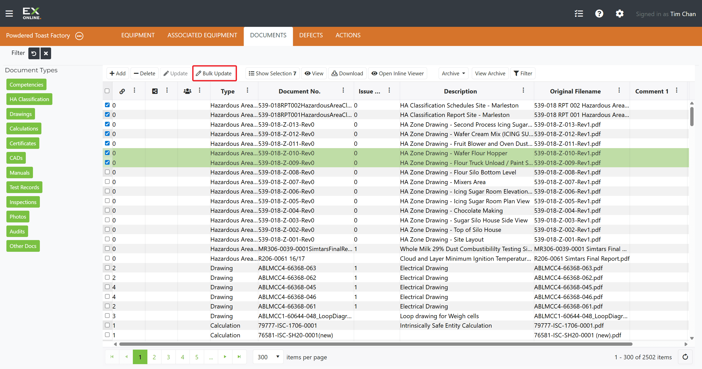Image resolution: width=702 pixels, height=369 pixels.
Task: Go to the previous page arrow
Action: pos(126,357)
